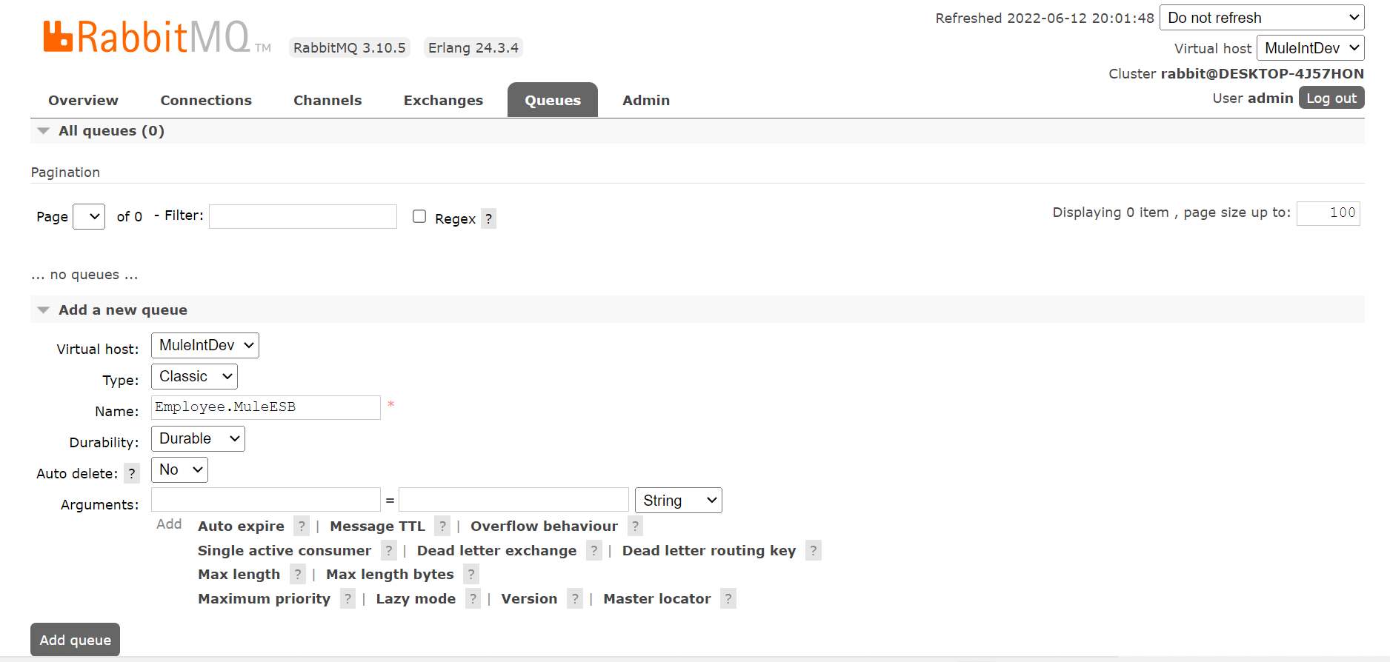
Task: Show help for Master locator argument
Action: point(728,598)
